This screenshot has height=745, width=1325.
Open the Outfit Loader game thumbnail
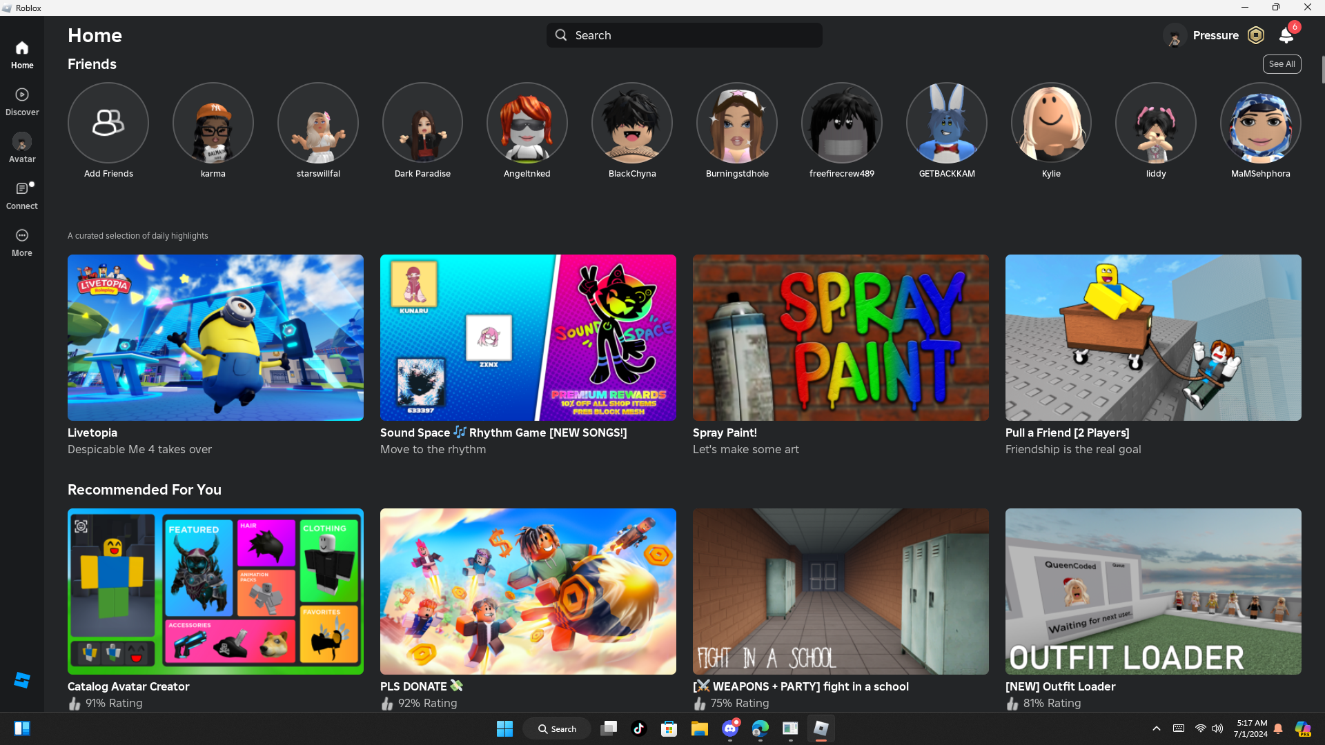click(1153, 591)
